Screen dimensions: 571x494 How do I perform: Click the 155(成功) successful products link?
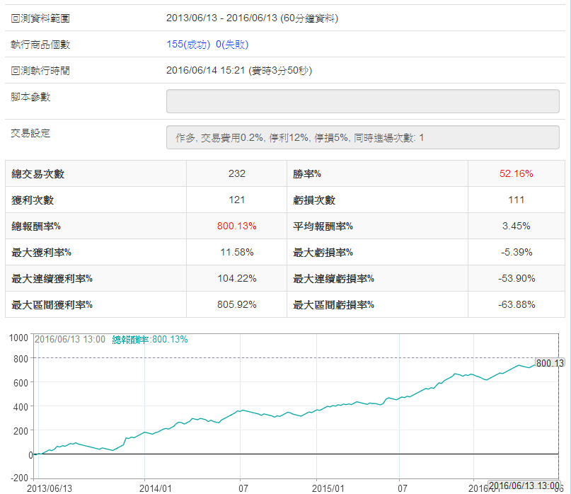click(188, 45)
